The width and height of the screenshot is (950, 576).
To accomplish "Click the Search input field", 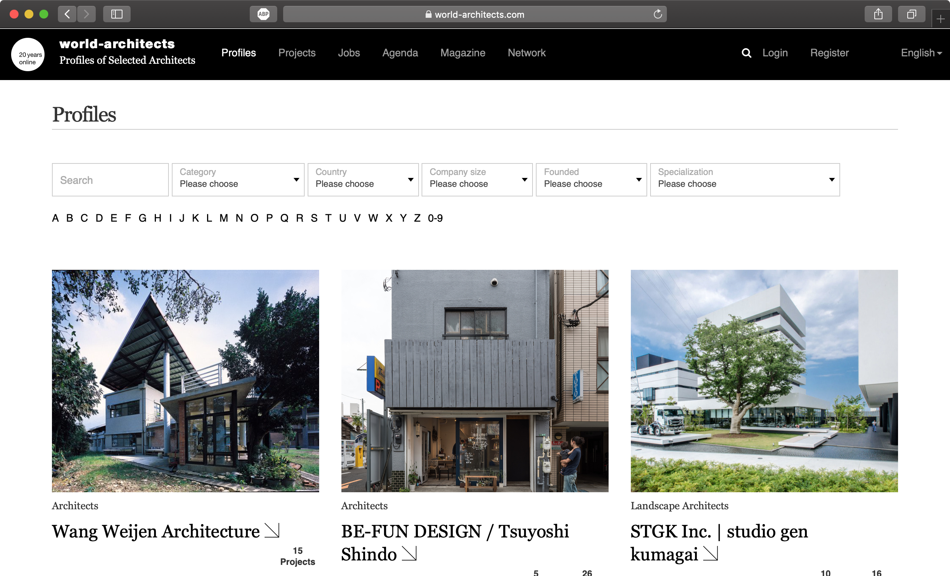I will coord(110,179).
